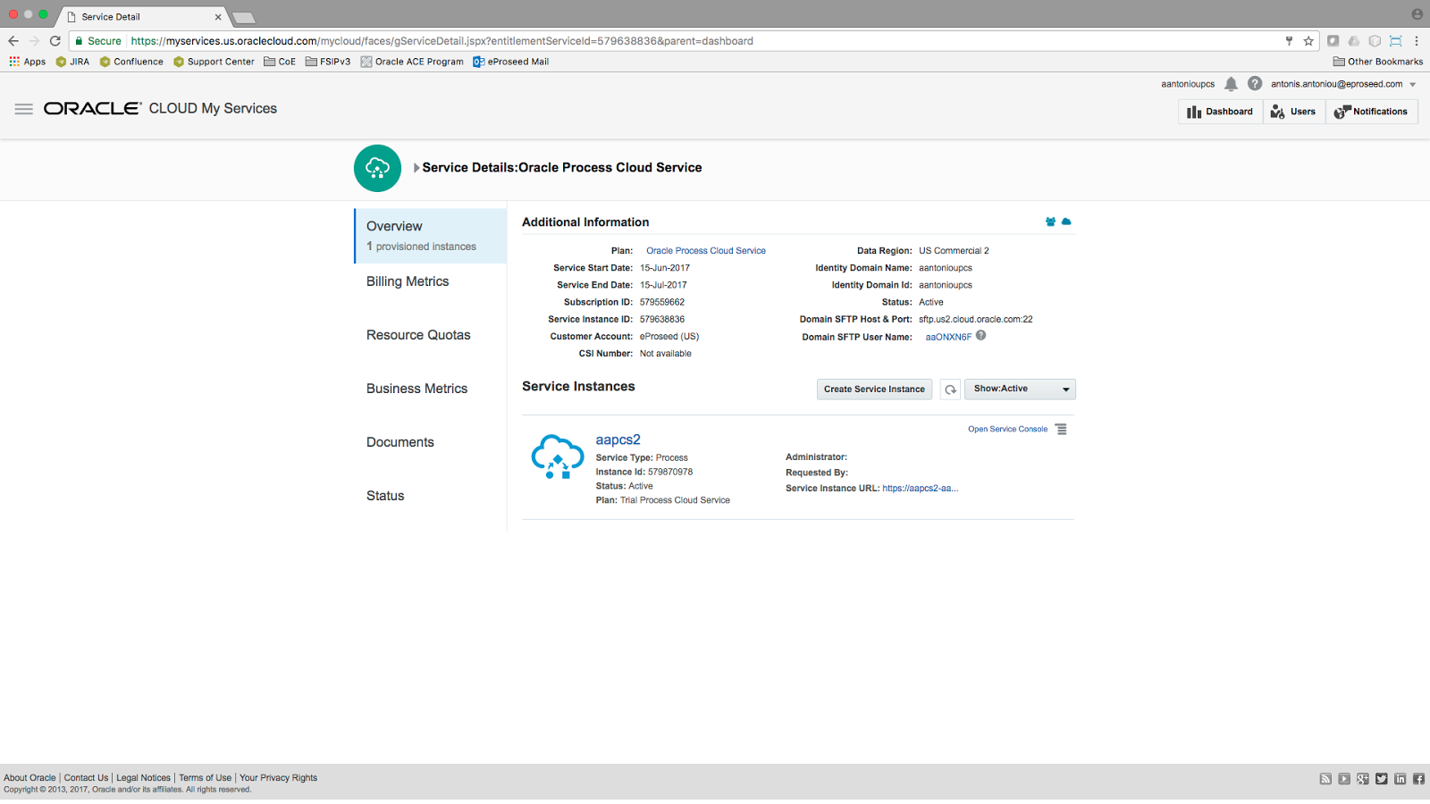Reload the page in the browser
This screenshot has height=804, width=1430.
[x=55, y=41]
